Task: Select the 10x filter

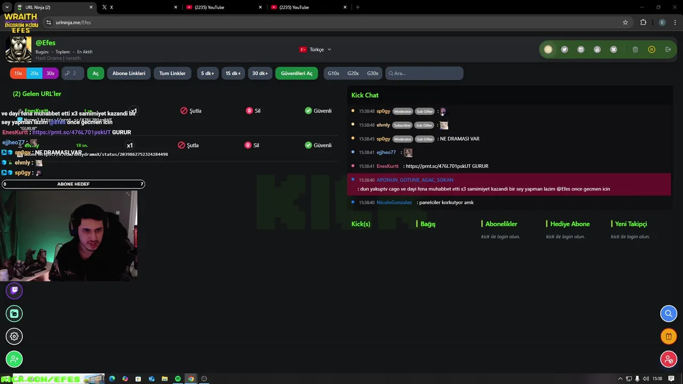Action: pos(18,74)
